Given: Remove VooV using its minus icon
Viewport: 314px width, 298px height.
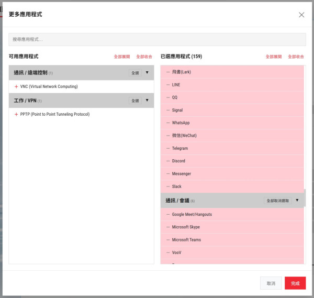Looking at the screenshot, I should coord(168,252).
